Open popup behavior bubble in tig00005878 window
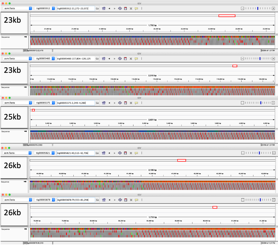Image resolution: width=278 pixels, height=245 pixels. pyautogui.click(x=136, y=200)
